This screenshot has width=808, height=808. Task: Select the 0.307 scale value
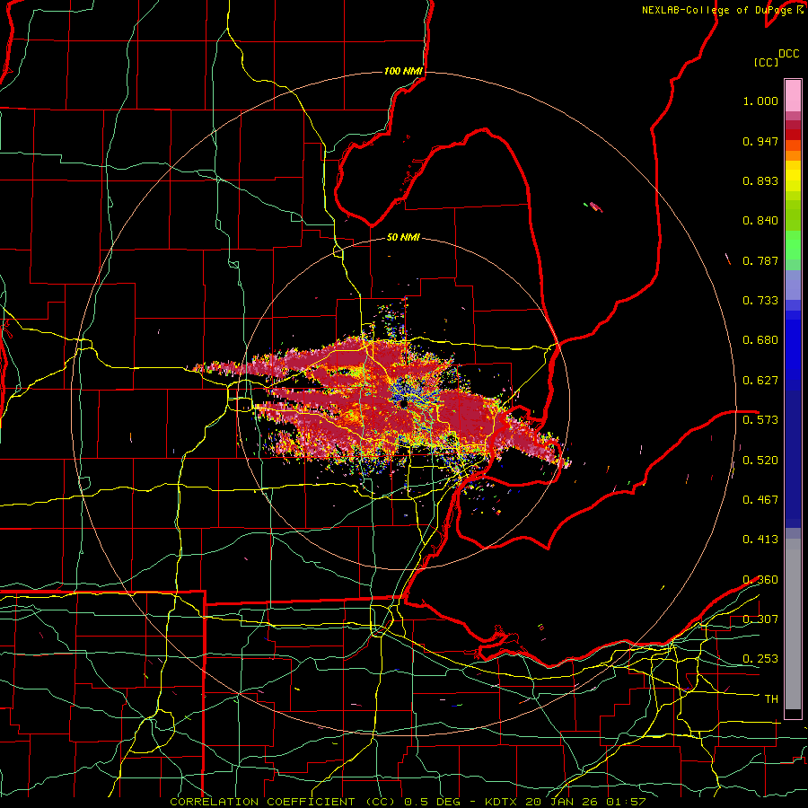760,619
